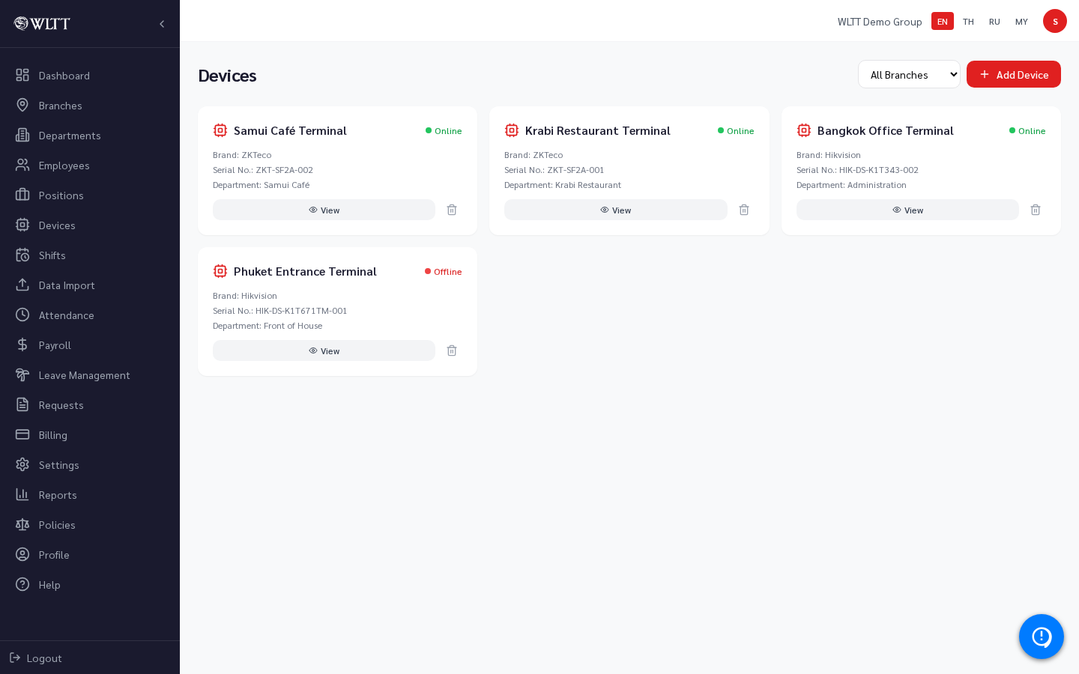The width and height of the screenshot is (1079, 674).
Task: Delete the Samui Café Terminal device
Action: click(452, 210)
